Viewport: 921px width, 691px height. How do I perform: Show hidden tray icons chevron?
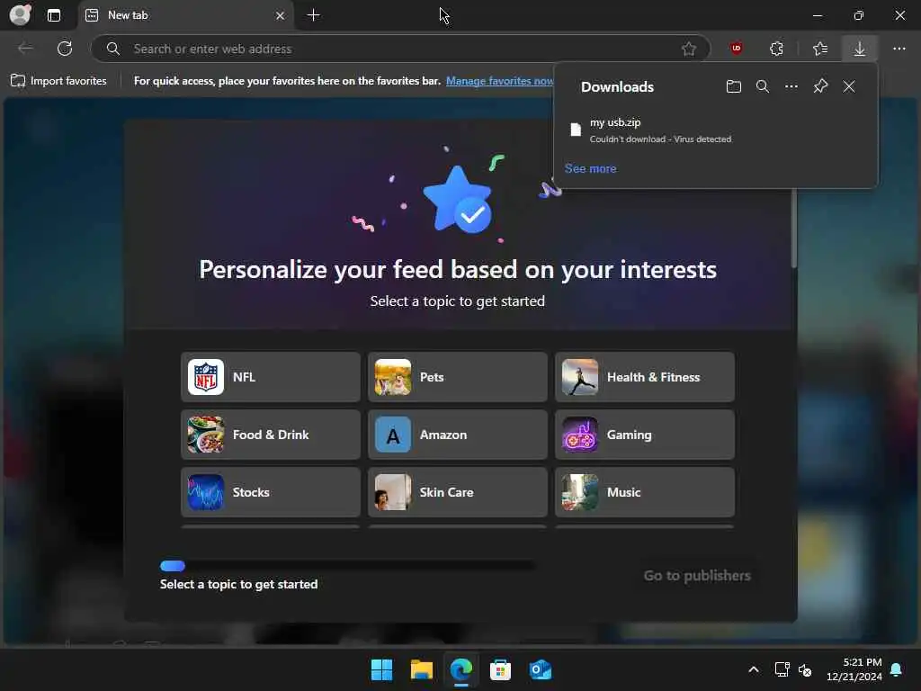click(x=753, y=669)
